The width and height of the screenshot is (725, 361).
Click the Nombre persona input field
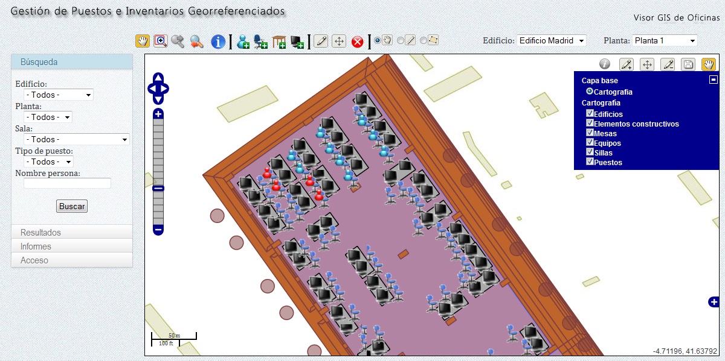67,183
